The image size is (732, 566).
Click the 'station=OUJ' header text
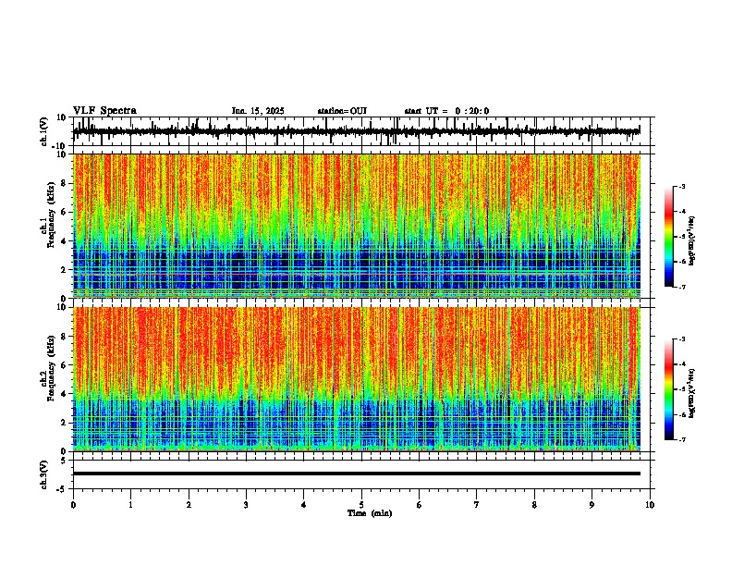342,111
